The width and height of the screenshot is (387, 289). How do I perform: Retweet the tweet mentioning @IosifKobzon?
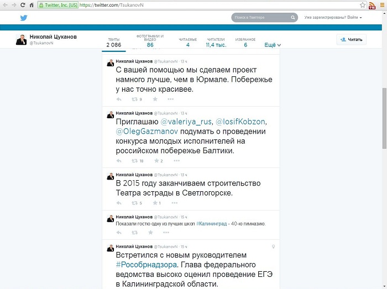pos(135,161)
